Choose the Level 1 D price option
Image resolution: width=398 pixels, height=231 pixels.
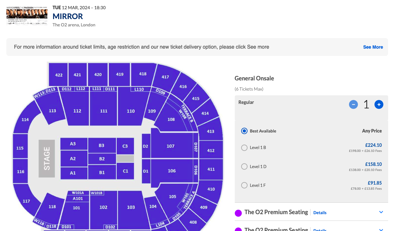[244, 166]
